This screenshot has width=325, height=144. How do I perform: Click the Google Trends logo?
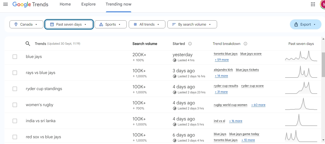pyautogui.click(x=30, y=4)
